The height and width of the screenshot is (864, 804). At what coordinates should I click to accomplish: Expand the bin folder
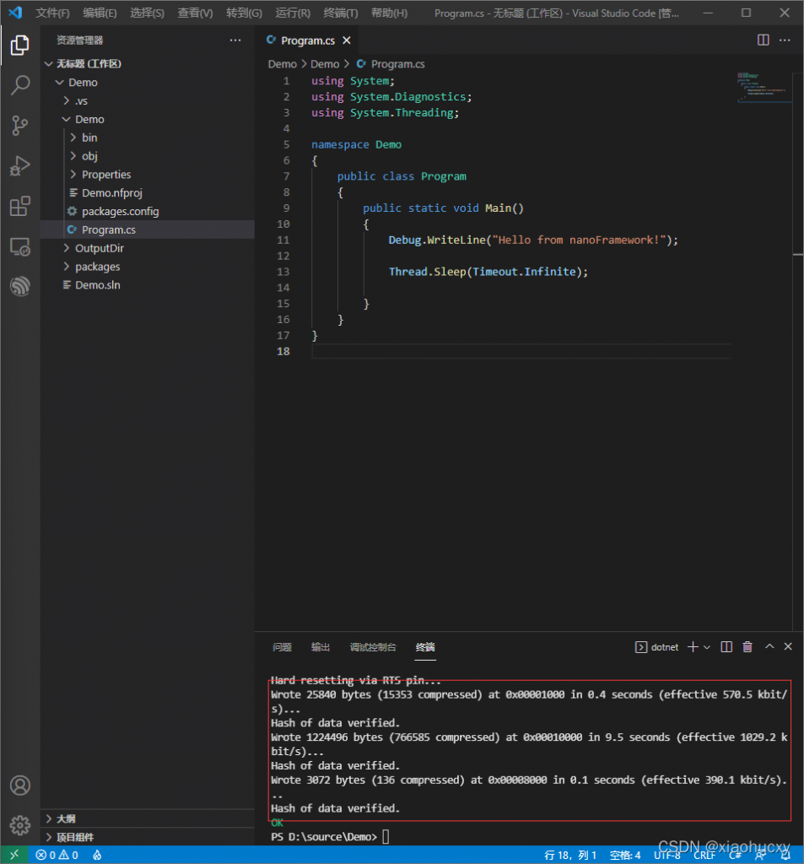tap(73, 138)
